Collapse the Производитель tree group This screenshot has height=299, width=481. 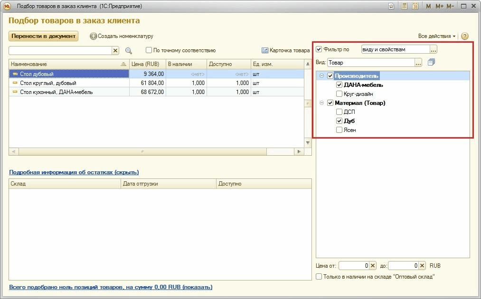(321, 76)
